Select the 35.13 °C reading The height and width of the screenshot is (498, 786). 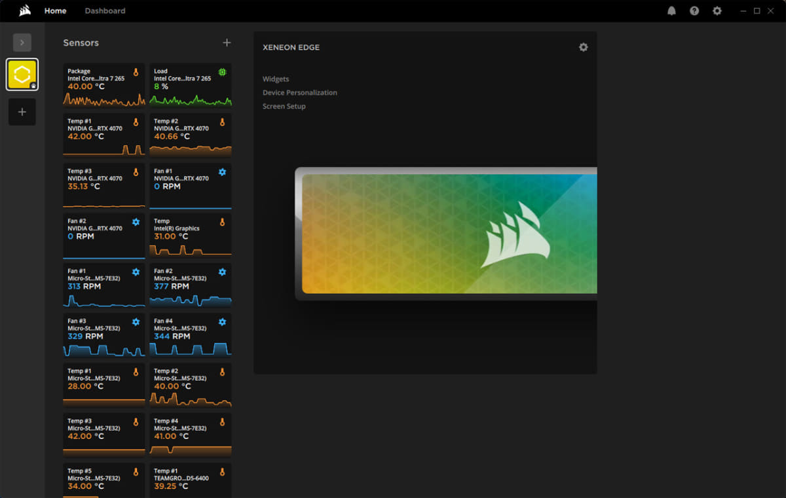tap(84, 187)
